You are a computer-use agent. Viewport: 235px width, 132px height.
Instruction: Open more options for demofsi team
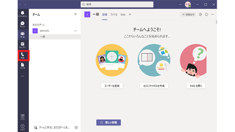pos(75,31)
